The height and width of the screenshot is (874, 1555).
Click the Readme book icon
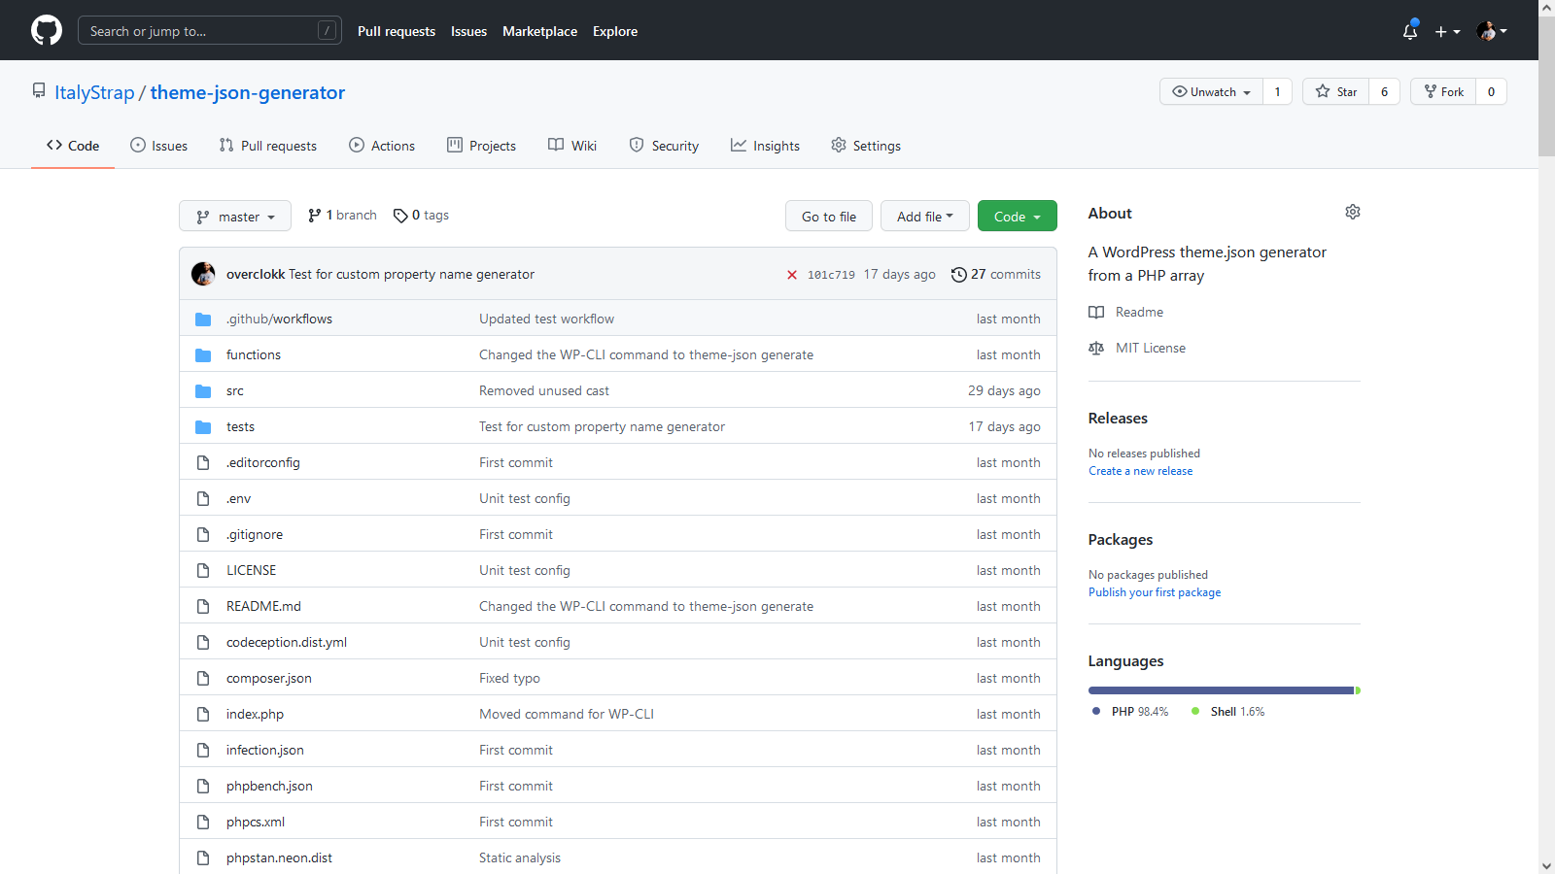click(x=1096, y=312)
